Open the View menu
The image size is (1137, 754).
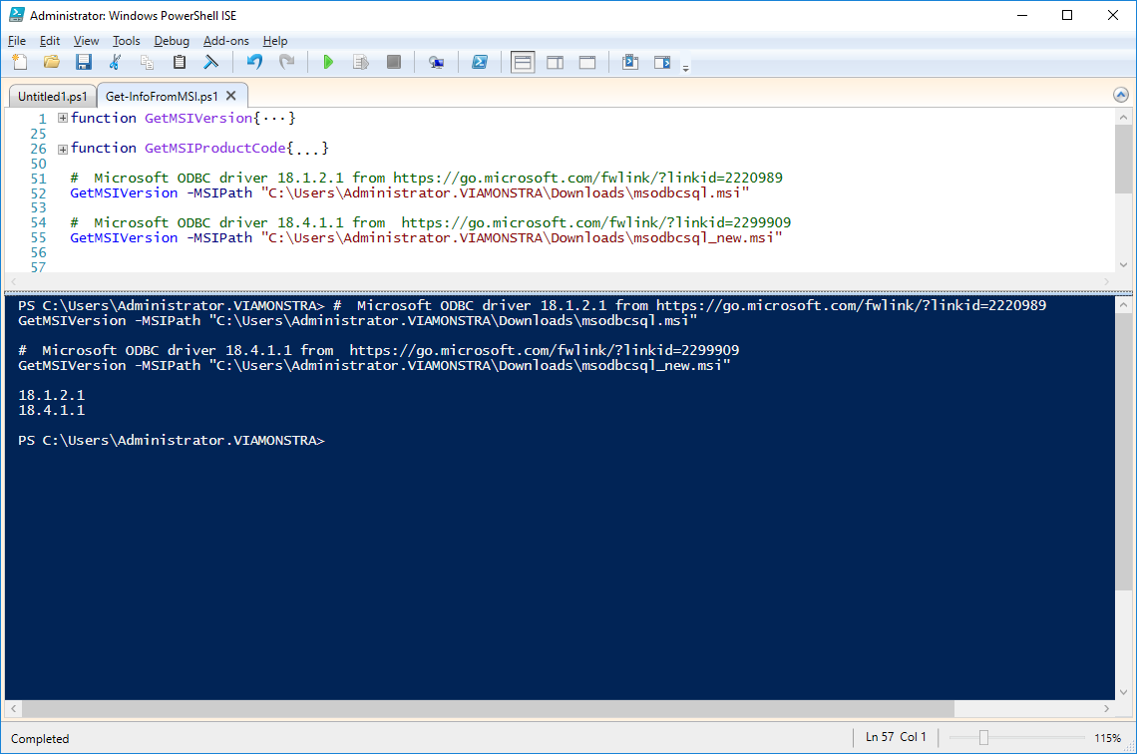click(87, 41)
